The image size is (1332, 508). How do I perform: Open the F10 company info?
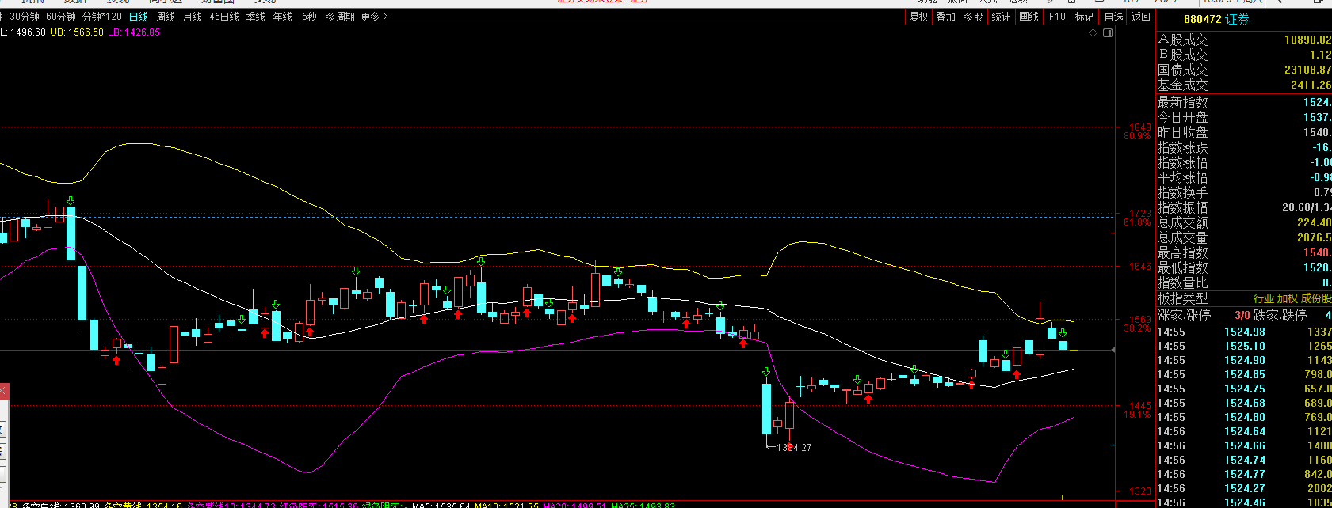pos(1057,17)
